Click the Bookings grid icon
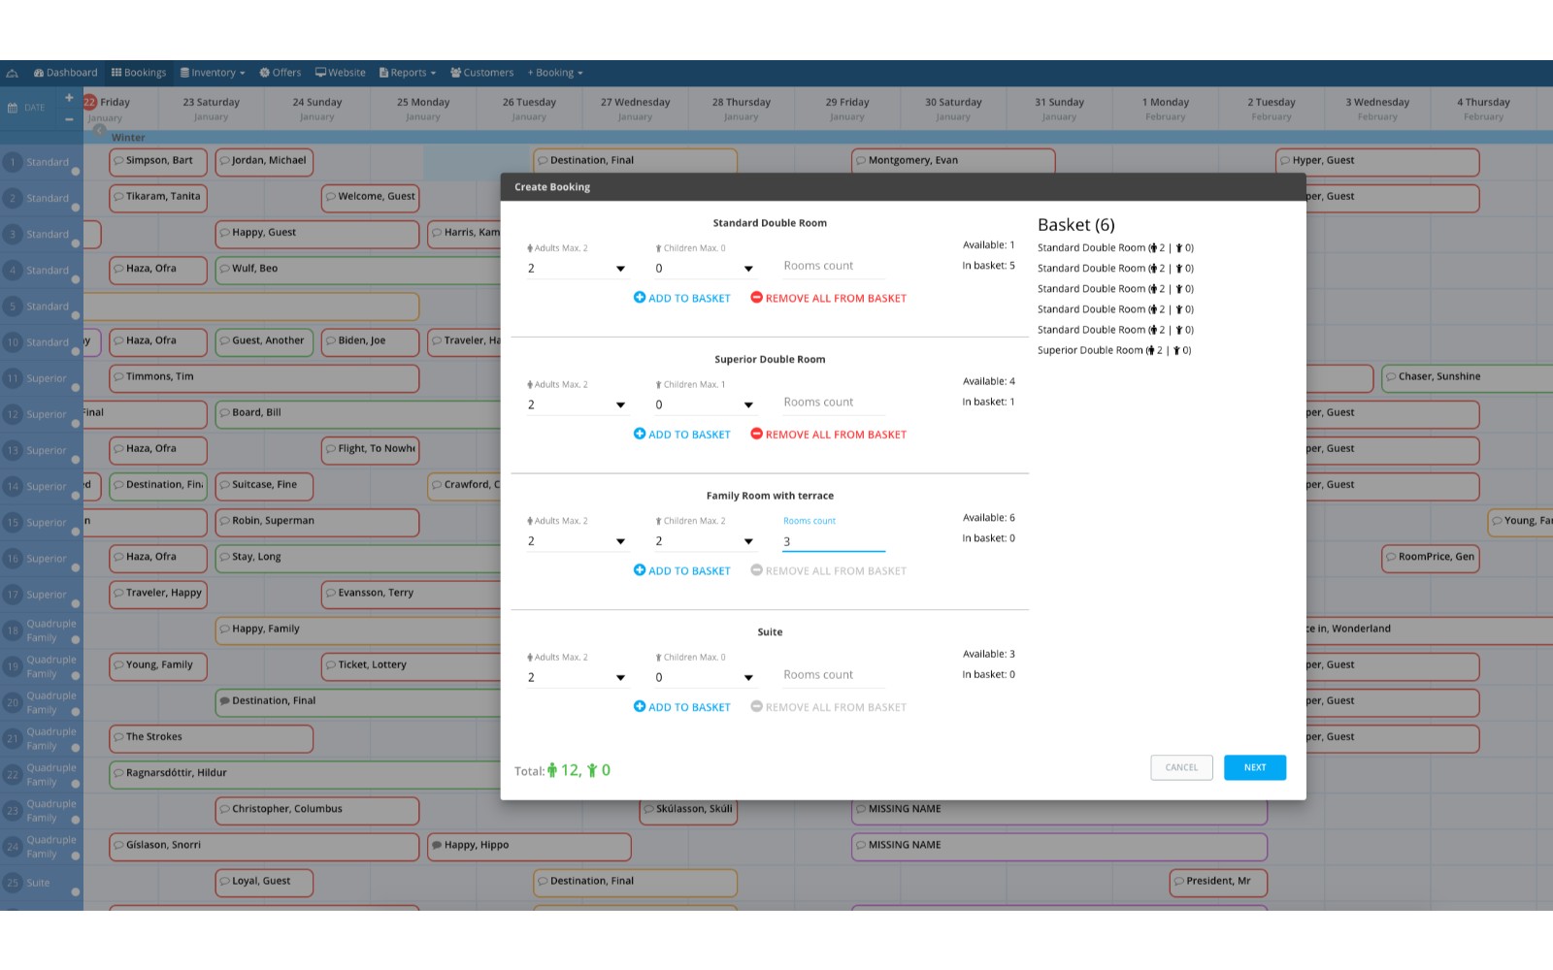This screenshot has width=1553, height=970. [x=116, y=72]
